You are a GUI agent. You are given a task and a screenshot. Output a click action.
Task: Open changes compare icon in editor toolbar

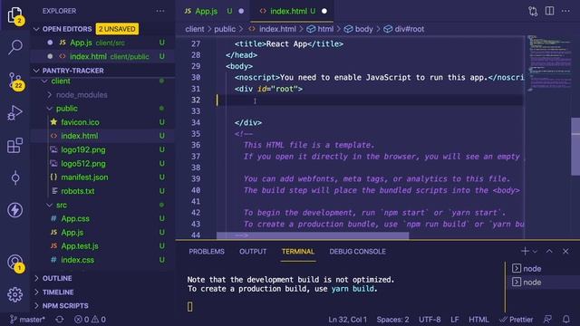coord(533,11)
